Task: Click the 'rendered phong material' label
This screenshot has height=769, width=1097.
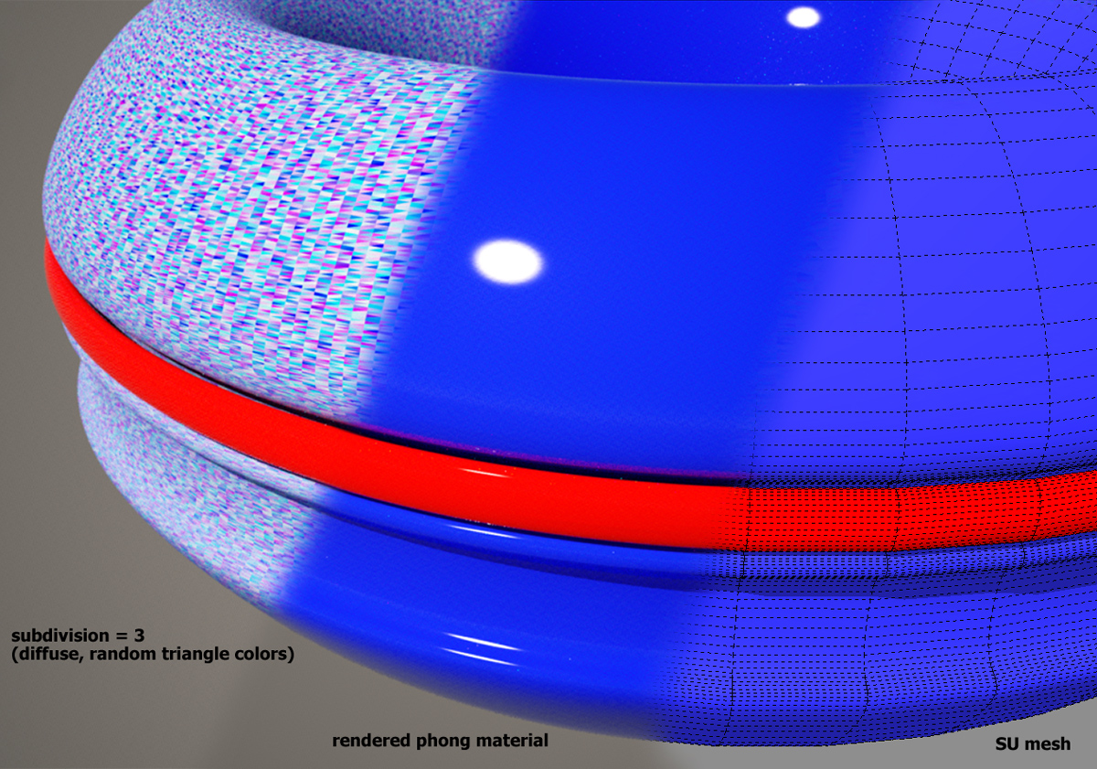Action: click(440, 741)
